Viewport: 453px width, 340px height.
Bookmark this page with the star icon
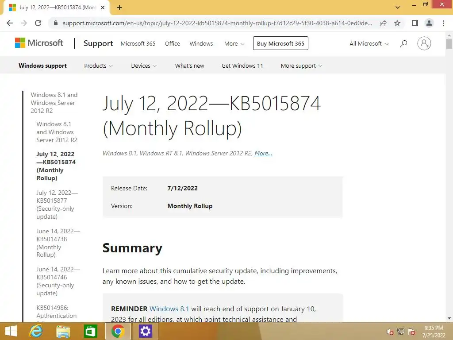click(397, 23)
